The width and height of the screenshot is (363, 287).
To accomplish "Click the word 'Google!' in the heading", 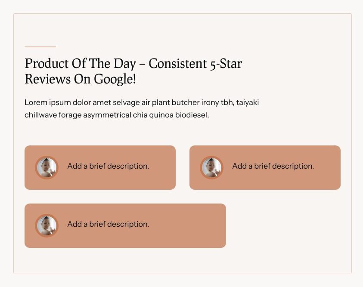I will coord(115,79).
